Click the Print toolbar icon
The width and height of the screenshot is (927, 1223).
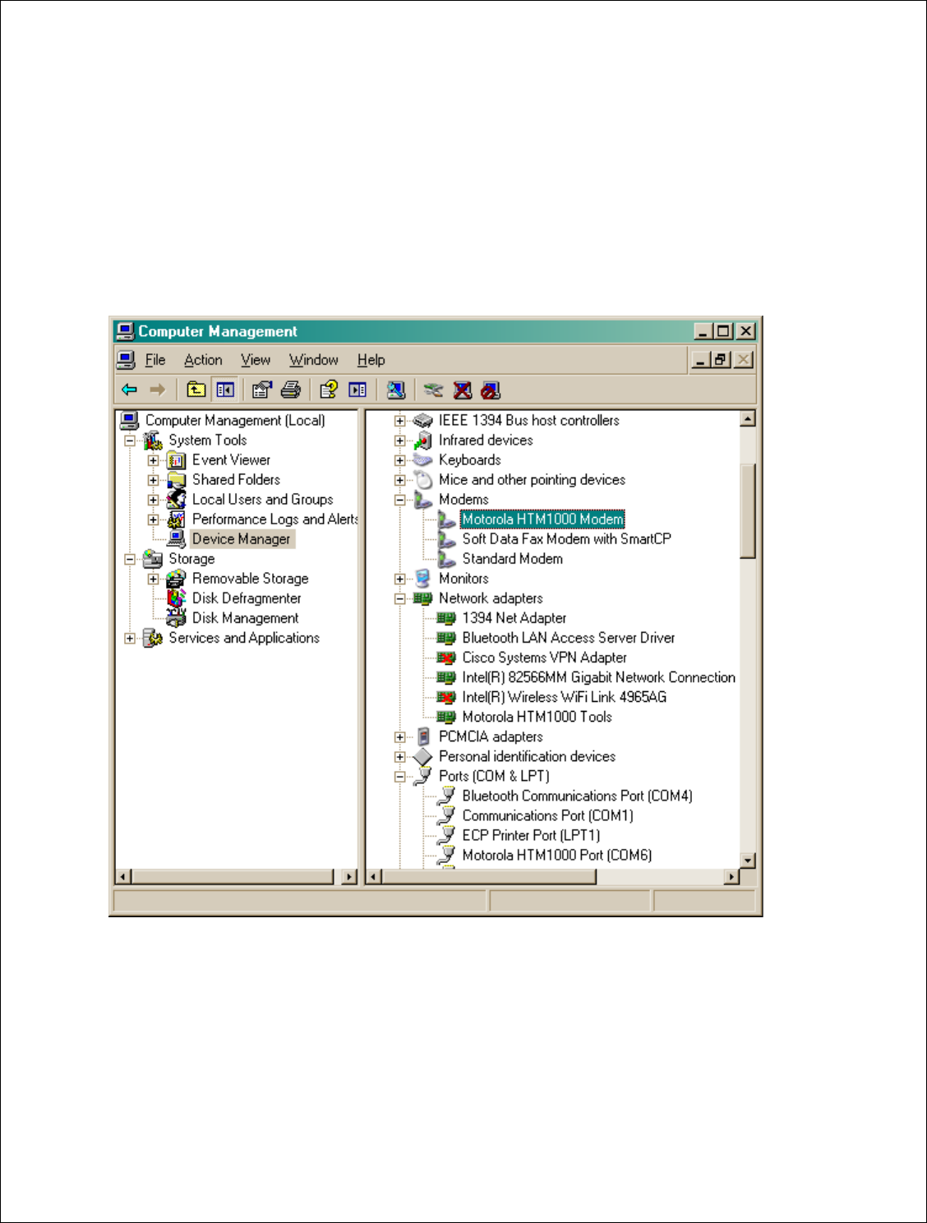pyautogui.click(x=291, y=390)
